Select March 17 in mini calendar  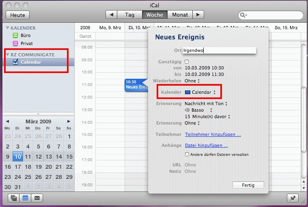pos(18,167)
